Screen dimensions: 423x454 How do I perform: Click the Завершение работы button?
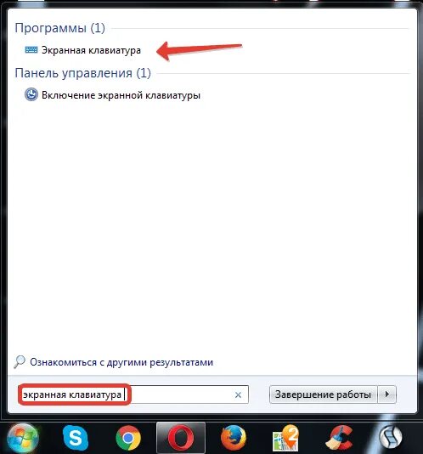click(323, 394)
